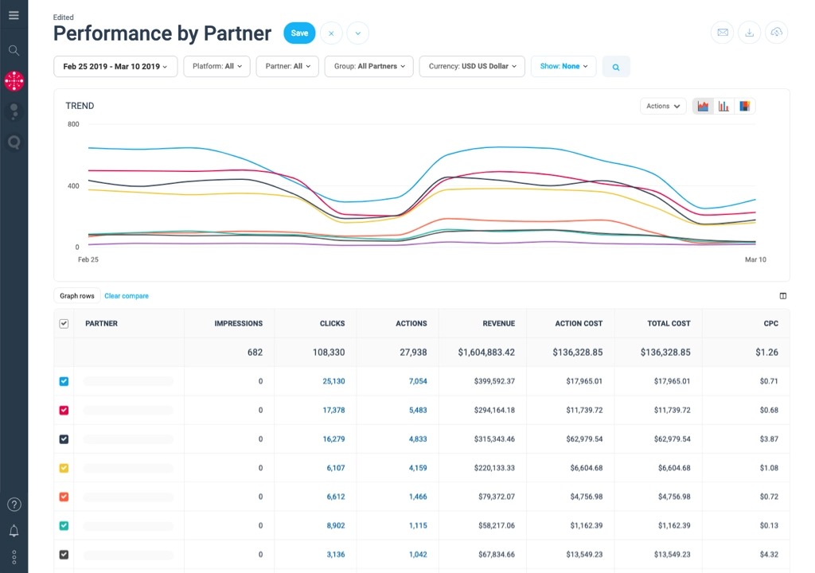Image resolution: width=815 pixels, height=573 pixels.
Task: Uncheck the yellow partner row checkbox
Action: point(64,468)
